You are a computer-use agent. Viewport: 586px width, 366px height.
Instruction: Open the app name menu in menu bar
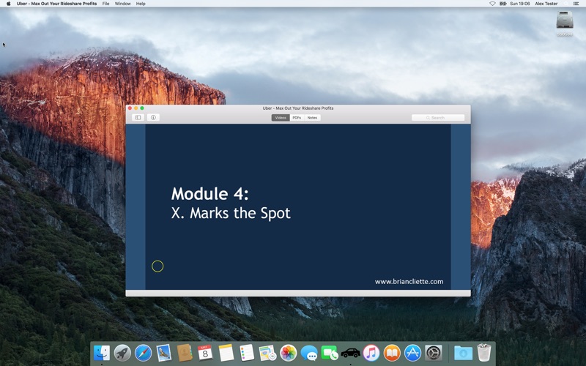[x=56, y=4]
